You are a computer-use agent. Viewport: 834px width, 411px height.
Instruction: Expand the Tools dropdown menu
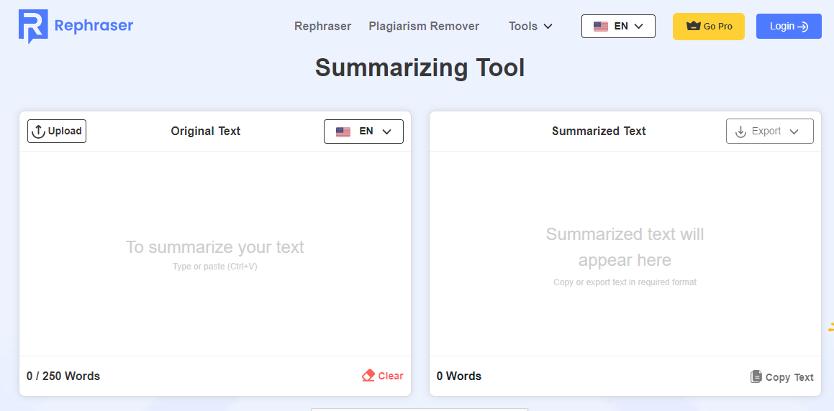pos(530,27)
